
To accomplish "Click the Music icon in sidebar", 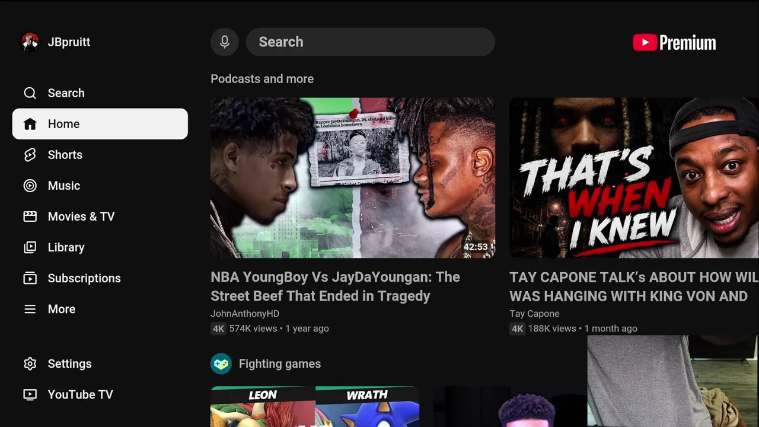I will click(30, 186).
